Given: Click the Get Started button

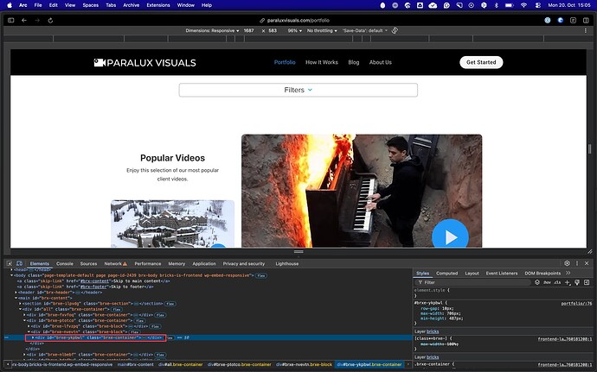Looking at the screenshot, I should click(480, 62).
